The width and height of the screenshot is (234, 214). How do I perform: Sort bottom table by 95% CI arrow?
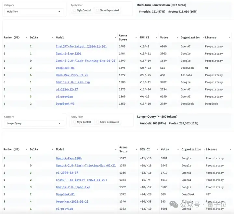tap(157, 150)
